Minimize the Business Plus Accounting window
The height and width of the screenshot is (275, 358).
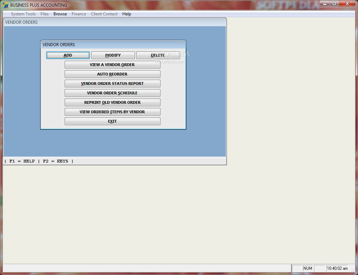point(325,3)
